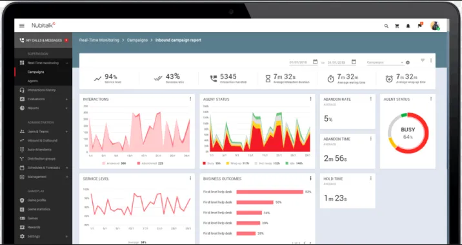The width and height of the screenshot is (462, 245).
Task: Click the Evaluations sidebar icon
Action: tap(22, 99)
